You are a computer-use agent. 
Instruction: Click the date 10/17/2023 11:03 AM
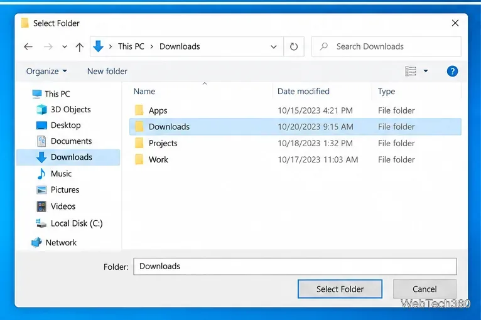318,159
